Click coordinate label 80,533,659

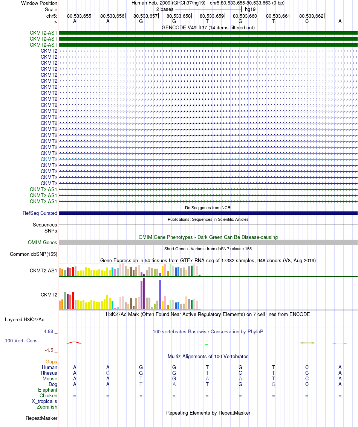point(212,16)
